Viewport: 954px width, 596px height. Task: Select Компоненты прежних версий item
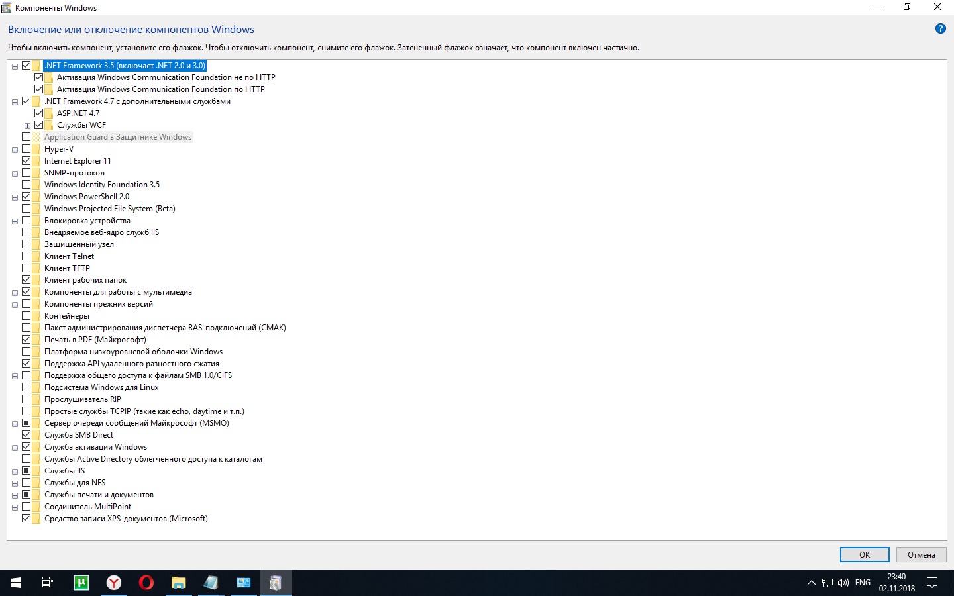[x=99, y=304]
